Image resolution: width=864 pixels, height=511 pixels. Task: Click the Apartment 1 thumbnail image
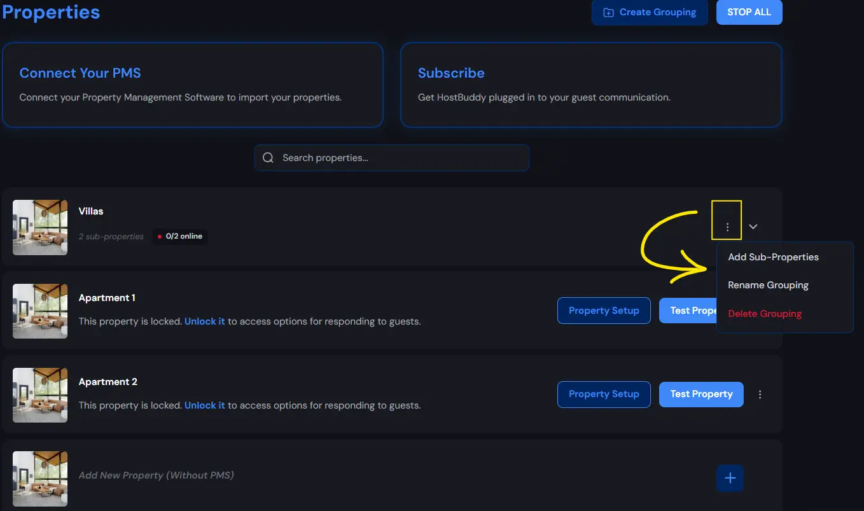(x=39, y=311)
